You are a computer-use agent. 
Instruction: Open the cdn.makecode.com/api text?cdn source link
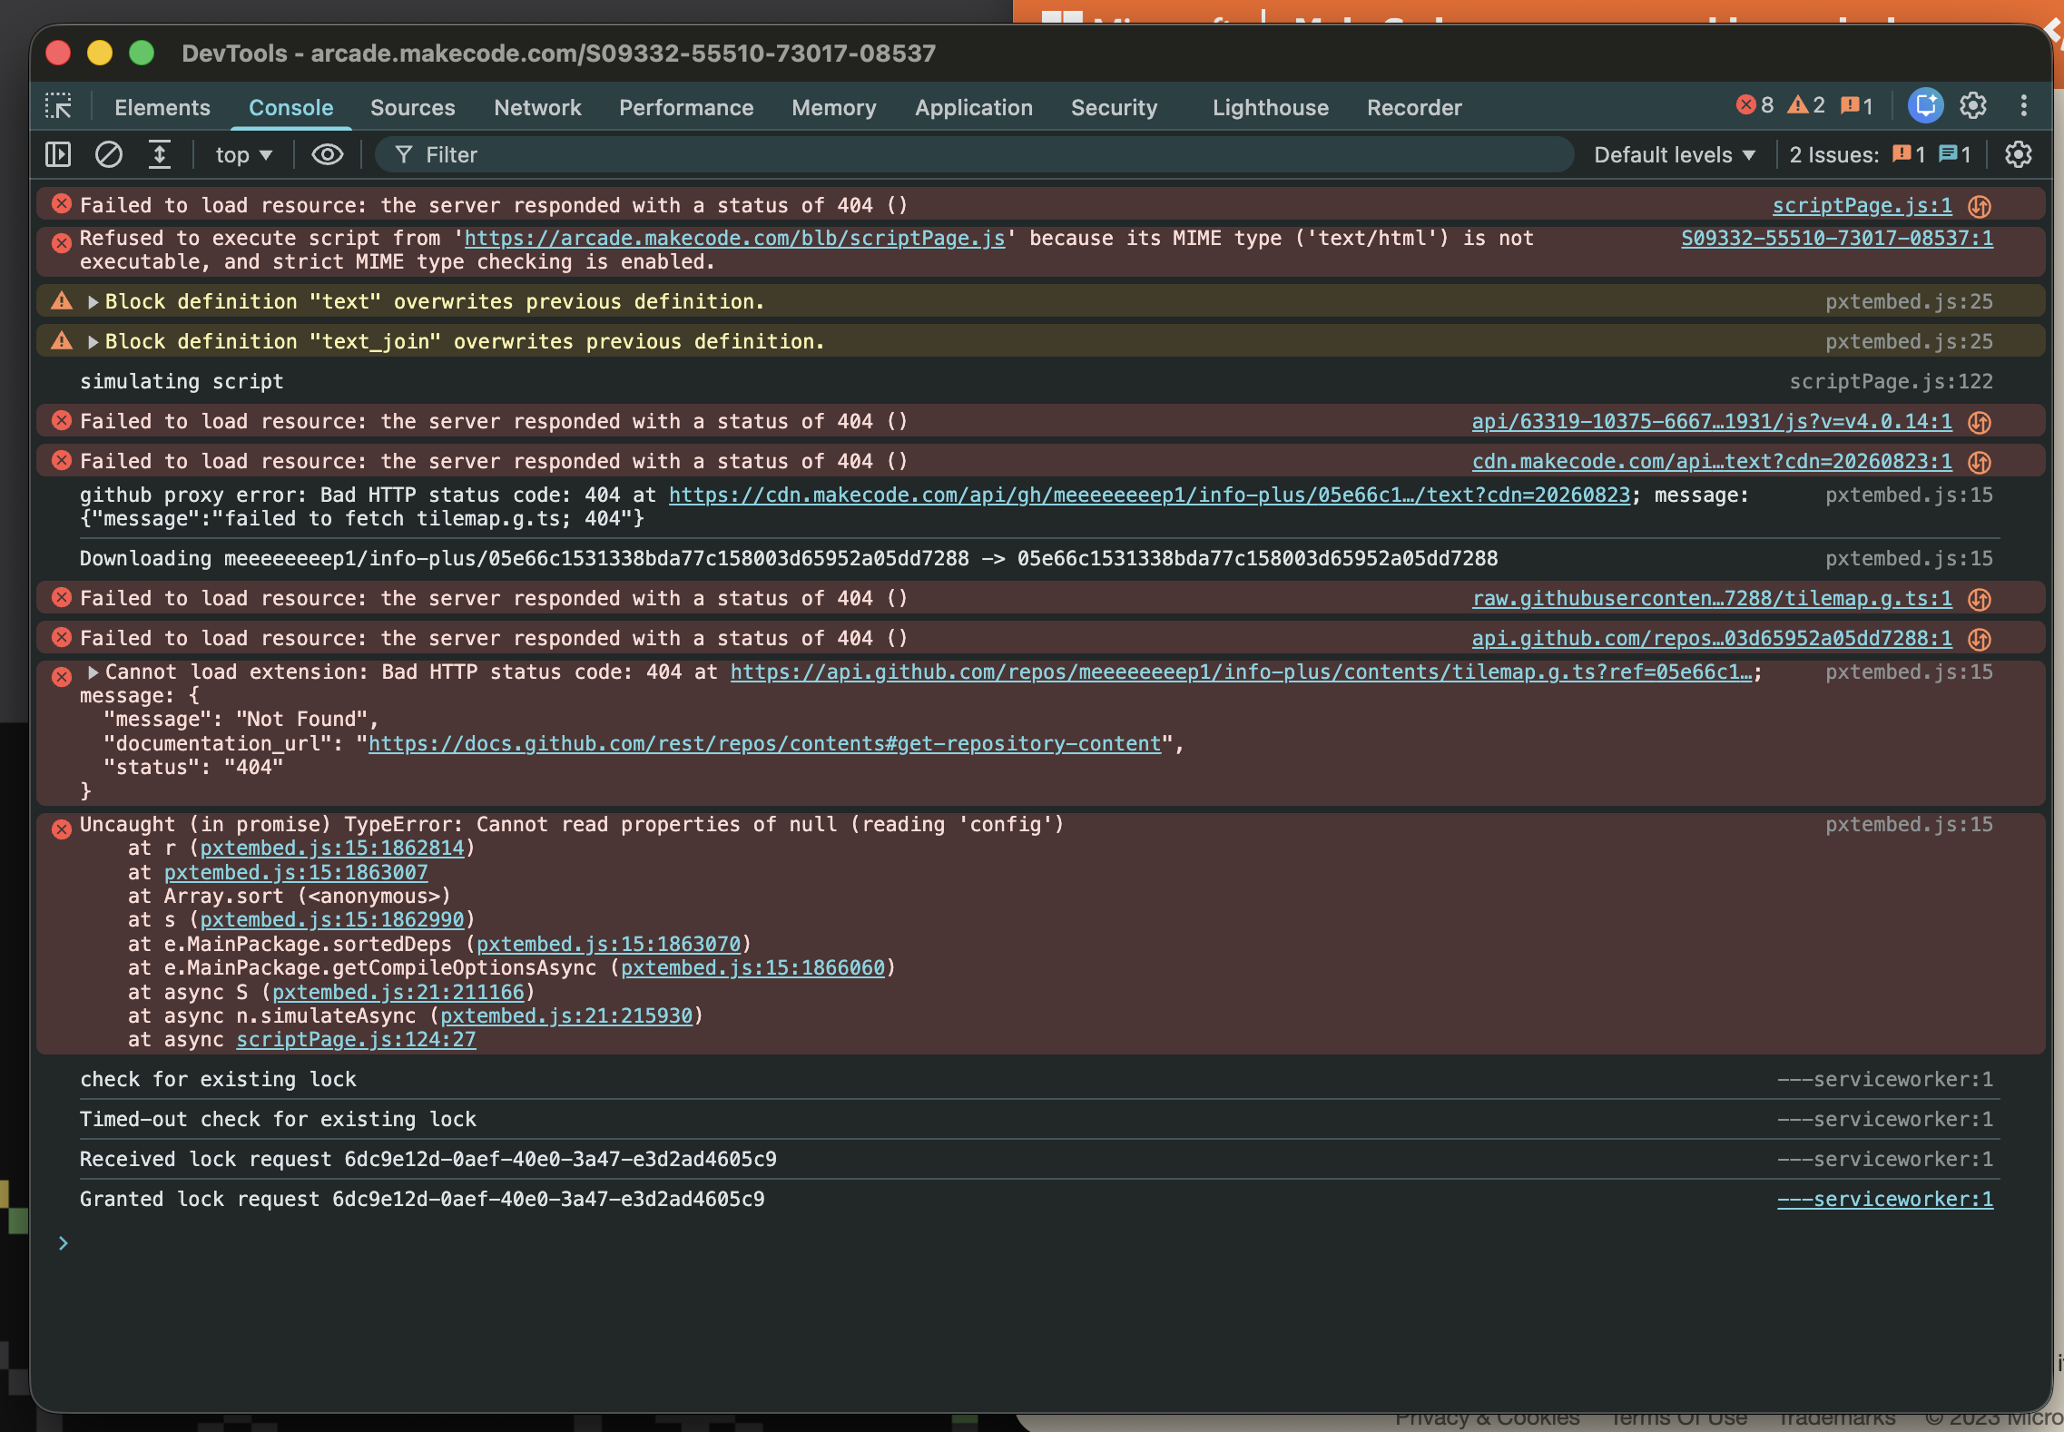(1712, 462)
